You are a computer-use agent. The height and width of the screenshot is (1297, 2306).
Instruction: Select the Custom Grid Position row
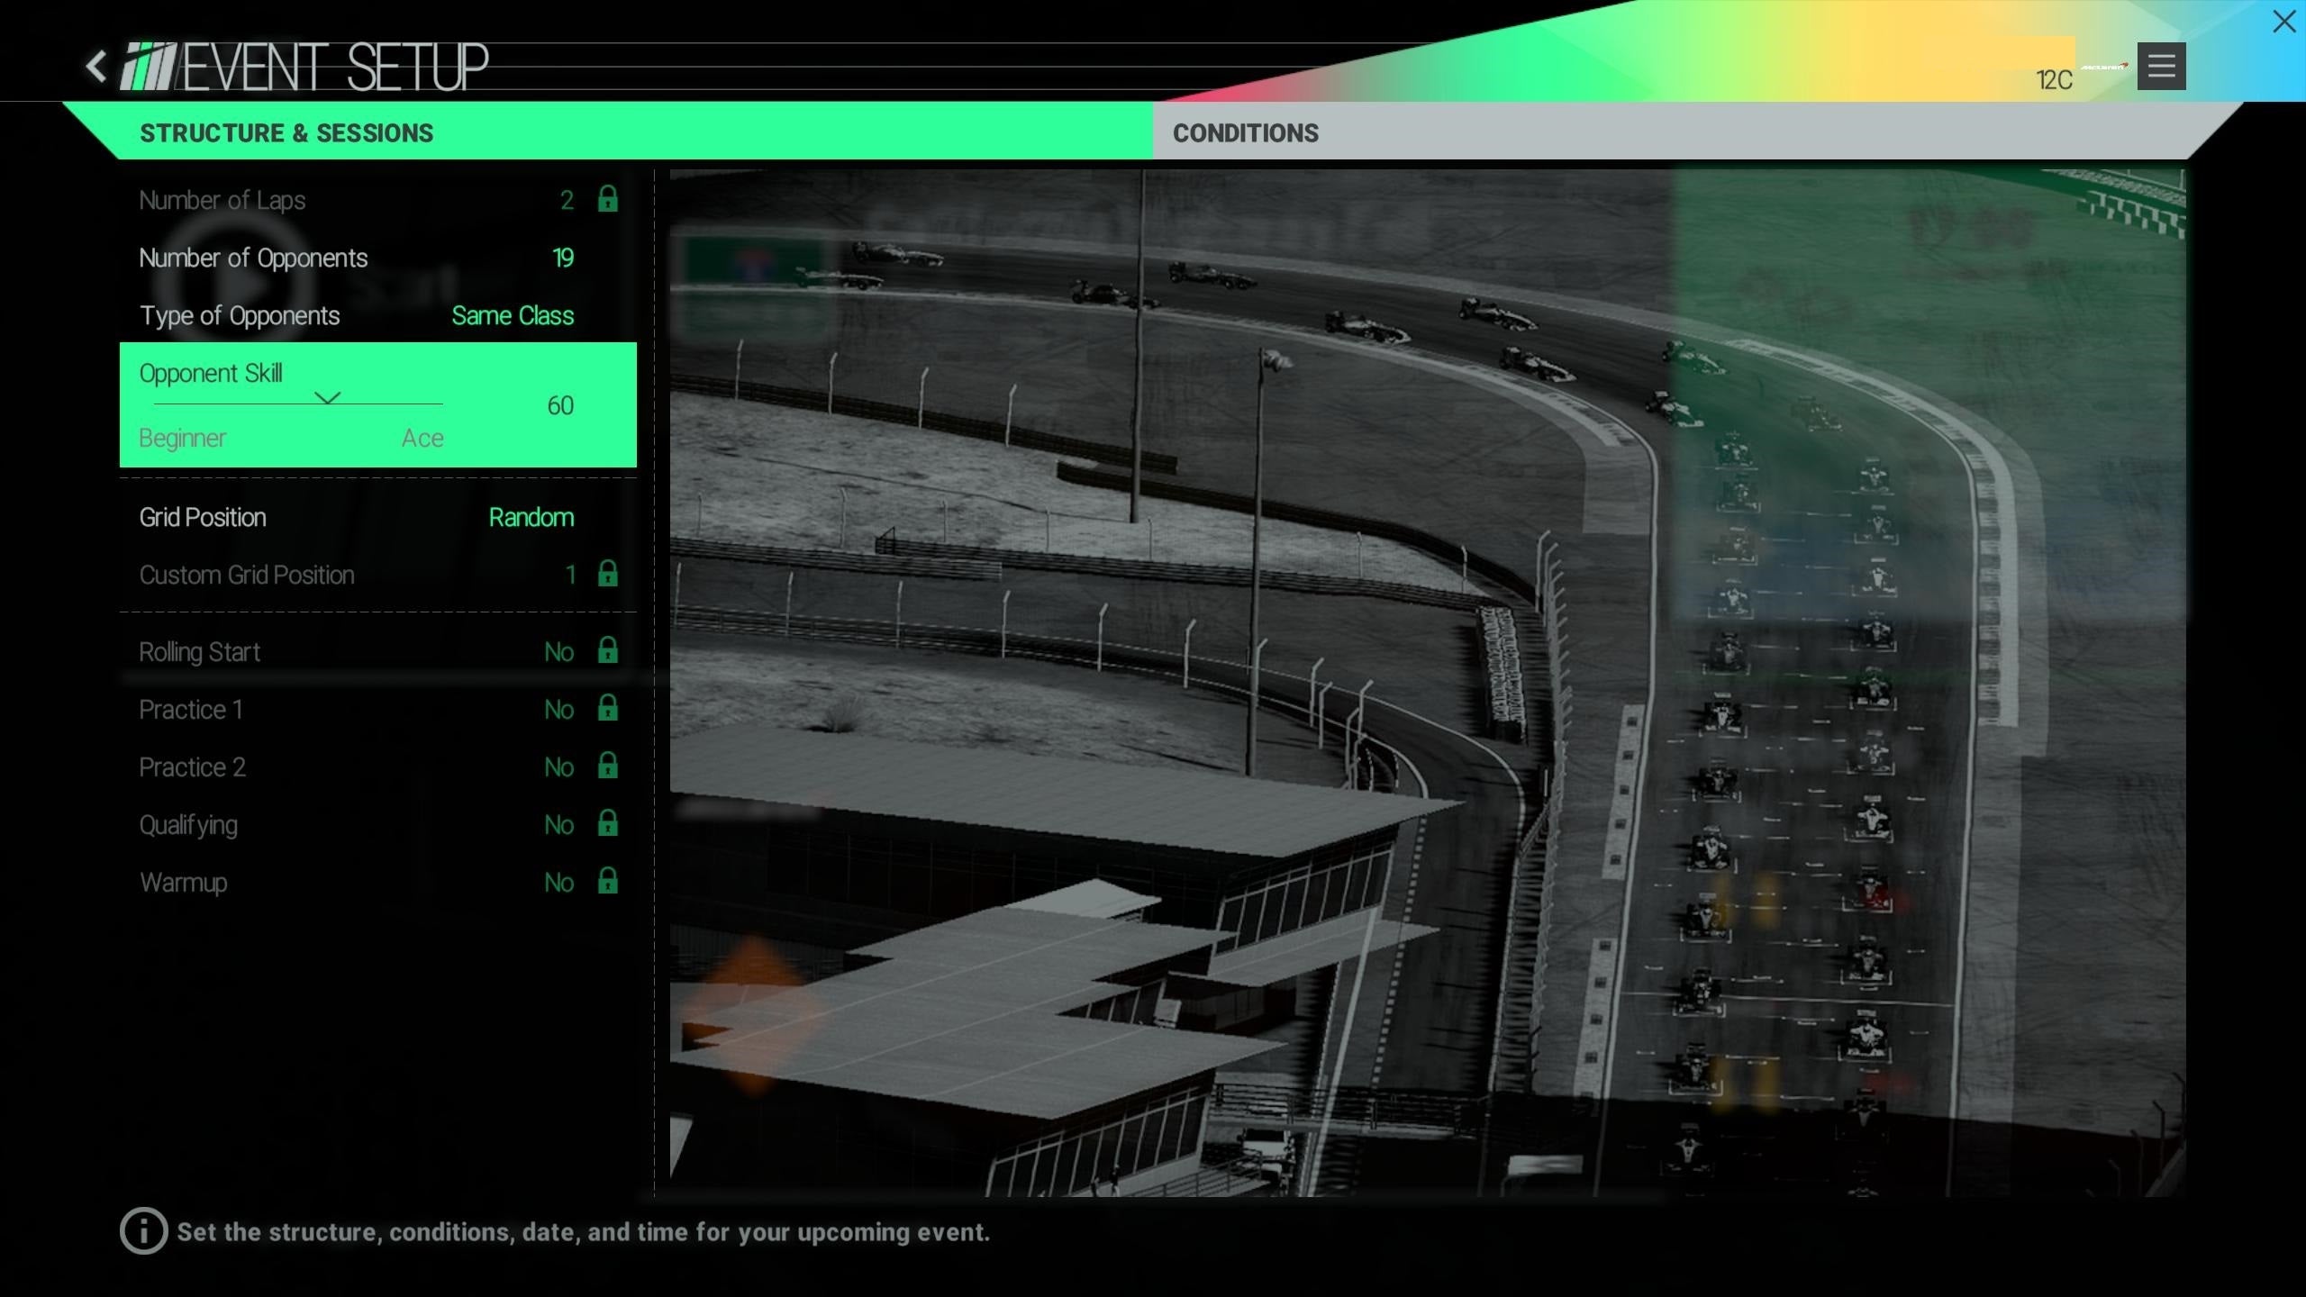tap(378, 575)
